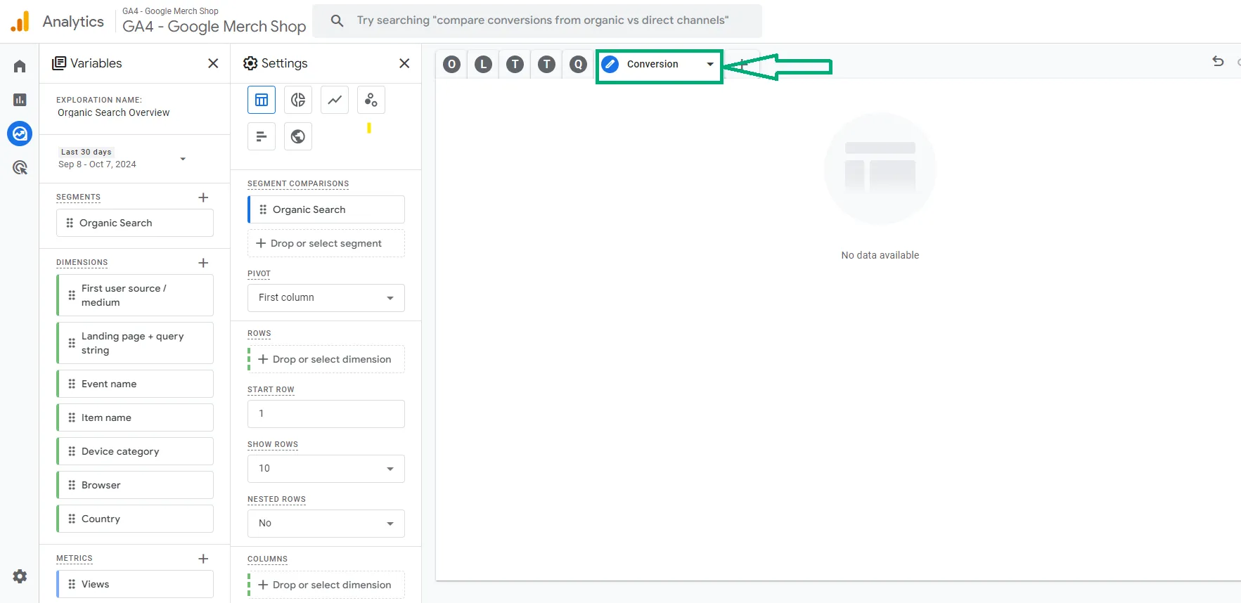Image resolution: width=1241 pixels, height=603 pixels.
Task: Select the Free form table technique
Action: click(262, 100)
